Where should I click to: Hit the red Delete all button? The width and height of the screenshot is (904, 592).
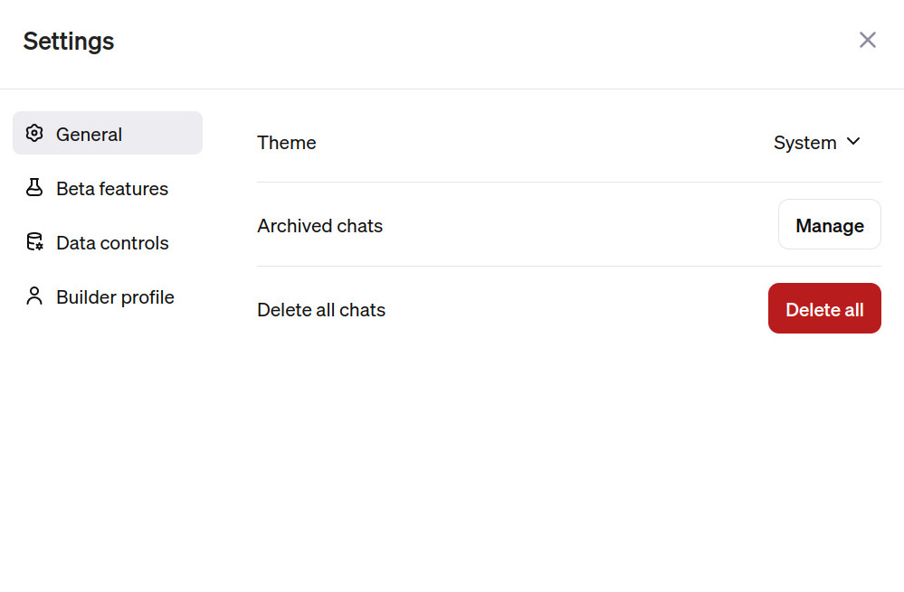click(824, 309)
